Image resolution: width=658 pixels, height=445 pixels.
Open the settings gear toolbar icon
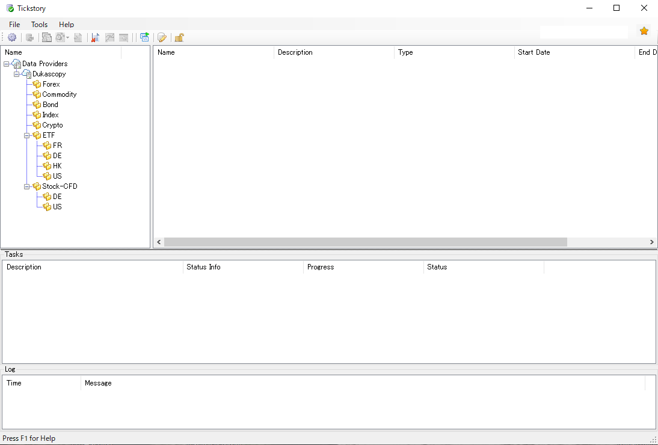click(12, 38)
